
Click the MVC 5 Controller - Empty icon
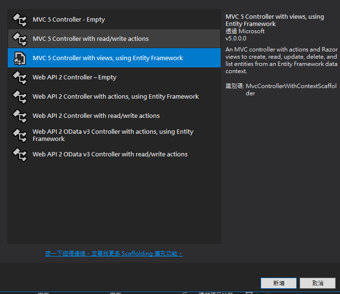pos(20,20)
